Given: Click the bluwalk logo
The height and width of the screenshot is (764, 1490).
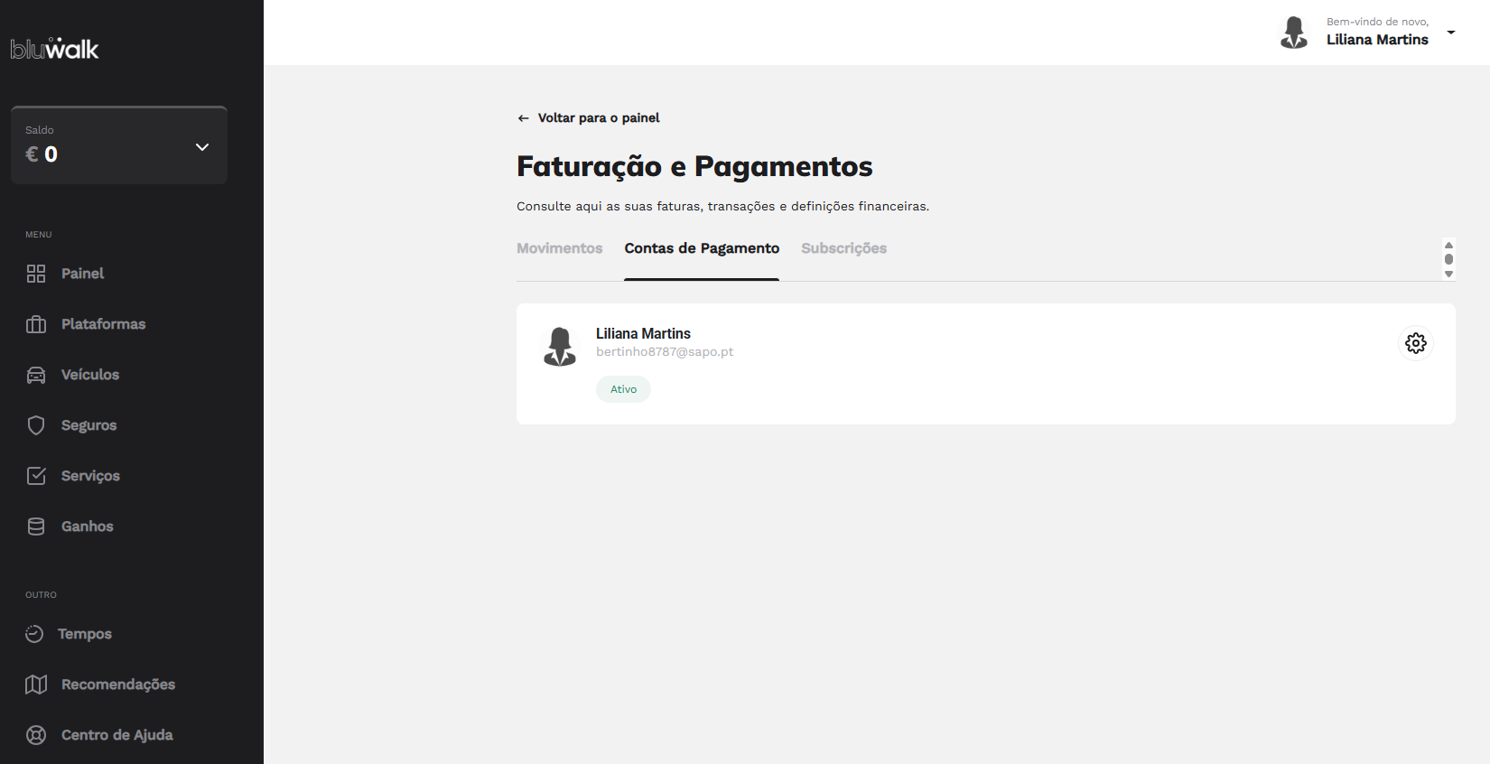Looking at the screenshot, I should (55, 49).
